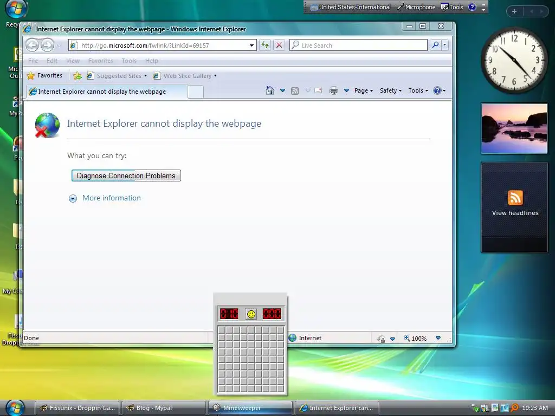
Task: Click the Minesweeper smiley face button
Action: [x=251, y=314]
